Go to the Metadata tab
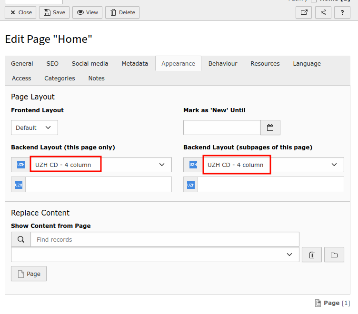 click(135, 63)
